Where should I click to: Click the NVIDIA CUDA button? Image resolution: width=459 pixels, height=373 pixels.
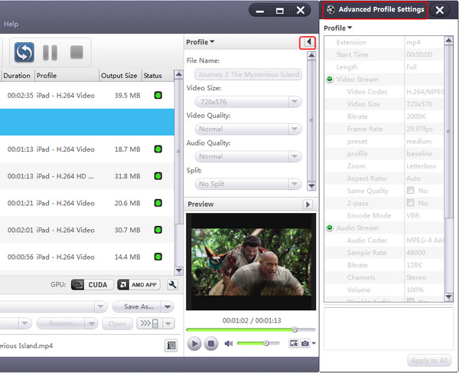click(90, 285)
